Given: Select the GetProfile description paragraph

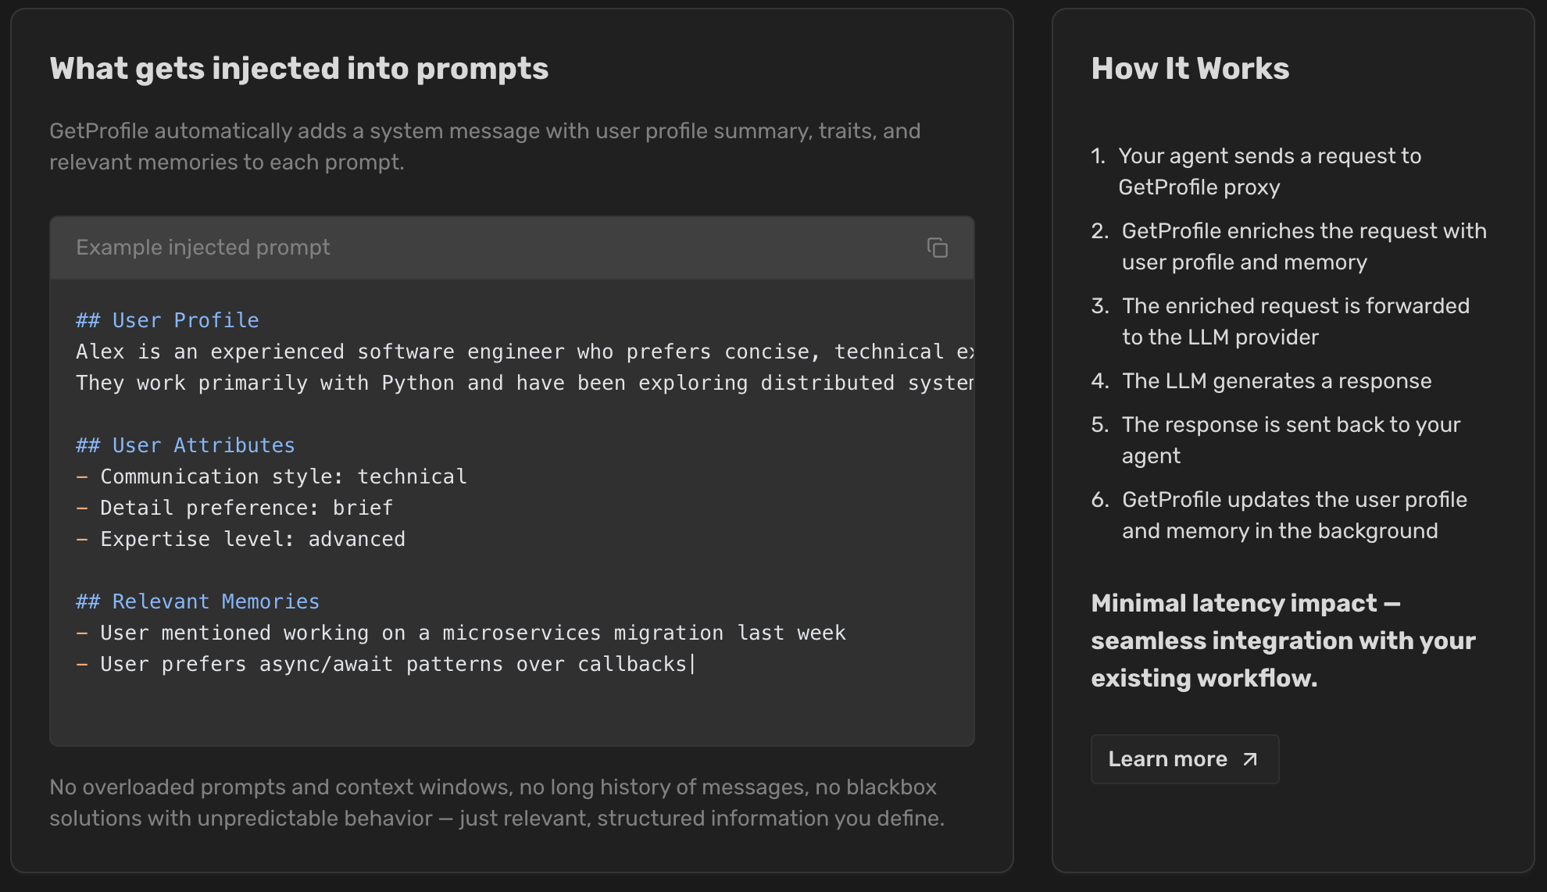Looking at the screenshot, I should [x=484, y=146].
